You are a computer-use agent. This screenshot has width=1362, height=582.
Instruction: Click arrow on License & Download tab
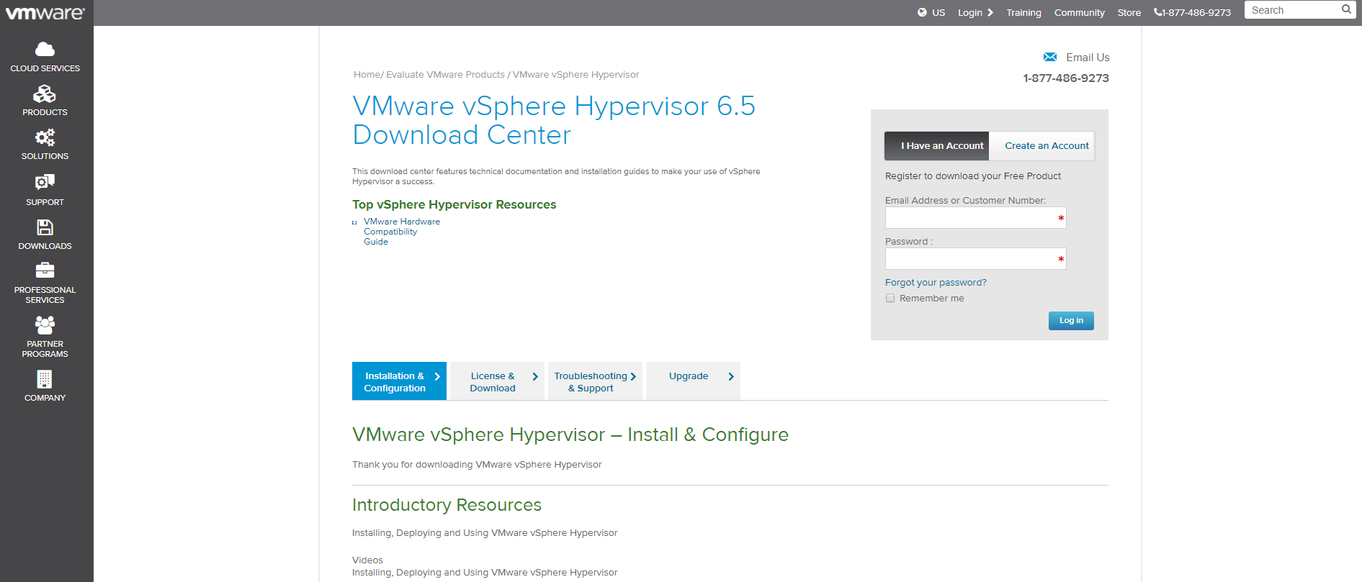coord(535,377)
